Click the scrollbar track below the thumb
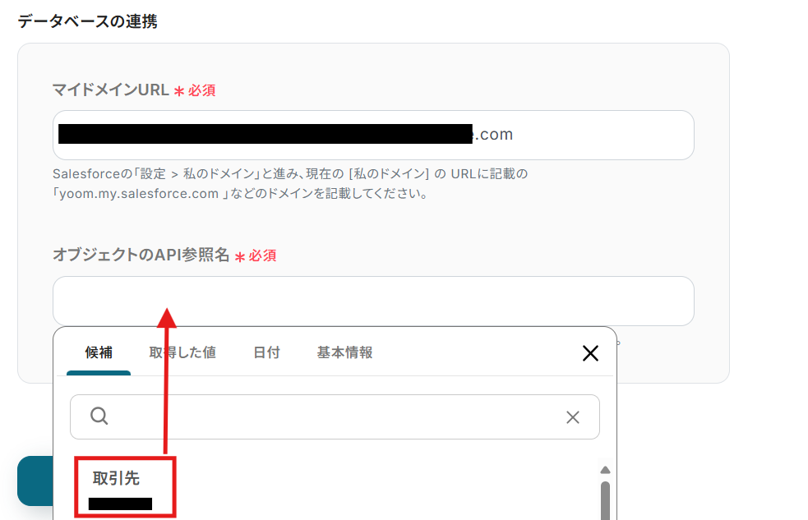Viewport: 808px width, 520px height. point(605,516)
